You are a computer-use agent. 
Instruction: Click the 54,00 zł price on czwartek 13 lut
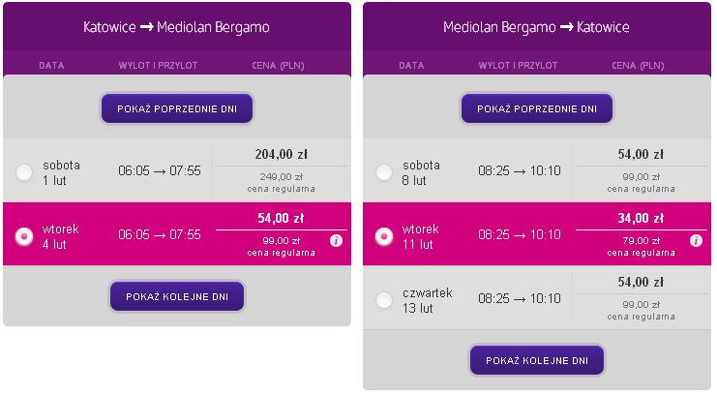tap(642, 282)
